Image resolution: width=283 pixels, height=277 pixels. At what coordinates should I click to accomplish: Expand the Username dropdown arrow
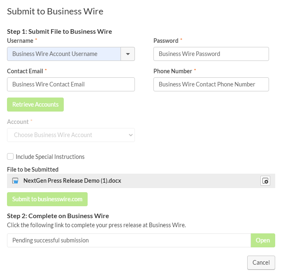tap(128, 54)
